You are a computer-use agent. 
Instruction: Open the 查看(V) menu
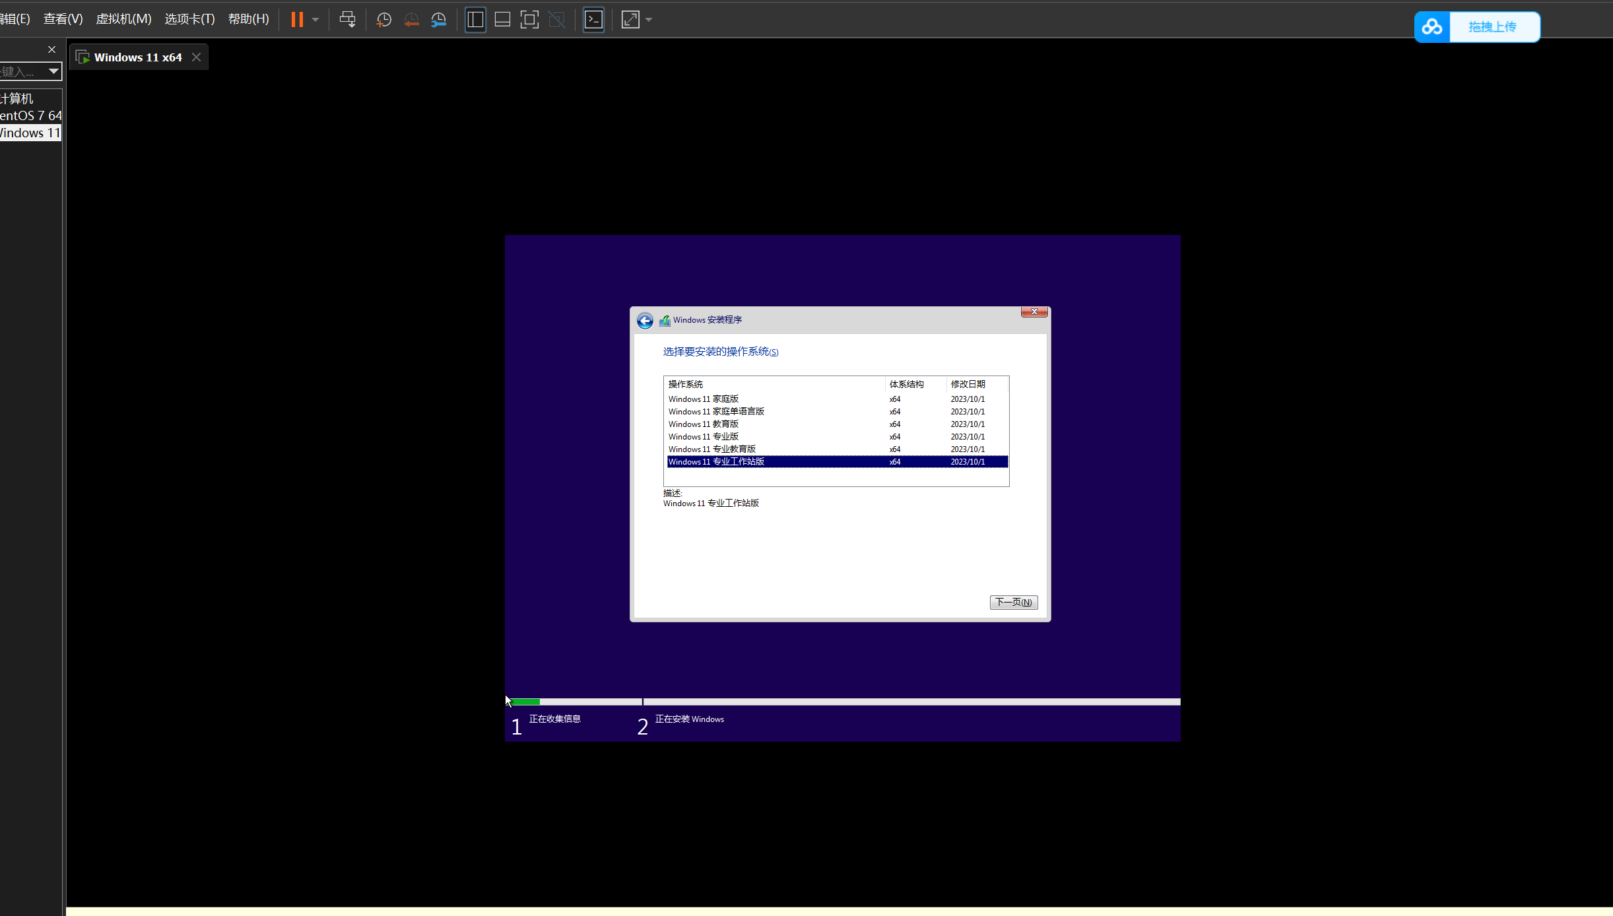[x=63, y=19]
